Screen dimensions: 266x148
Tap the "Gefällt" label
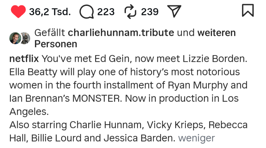tap(50, 32)
